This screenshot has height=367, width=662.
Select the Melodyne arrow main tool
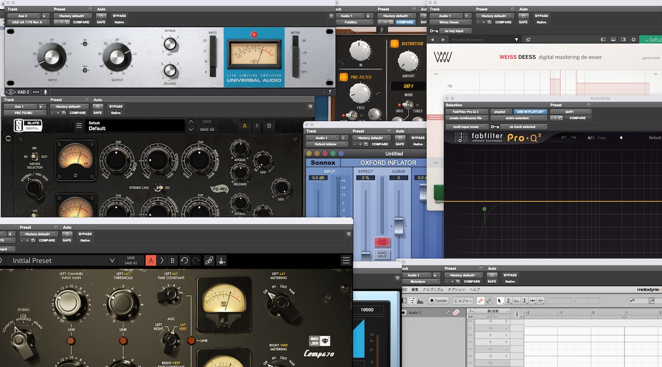500,301
